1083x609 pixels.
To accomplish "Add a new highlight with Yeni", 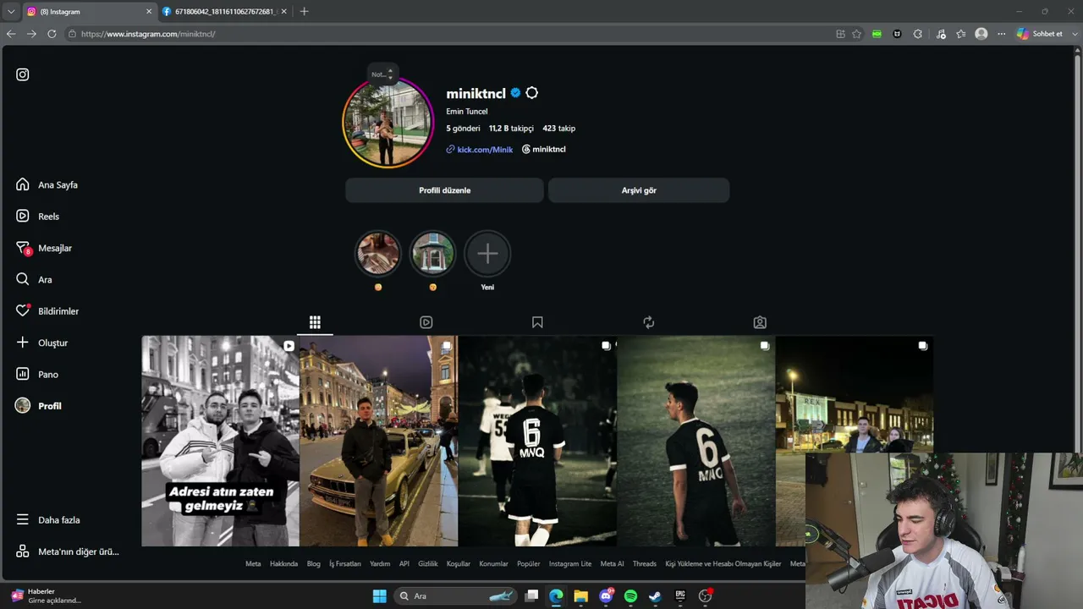I will [487, 254].
